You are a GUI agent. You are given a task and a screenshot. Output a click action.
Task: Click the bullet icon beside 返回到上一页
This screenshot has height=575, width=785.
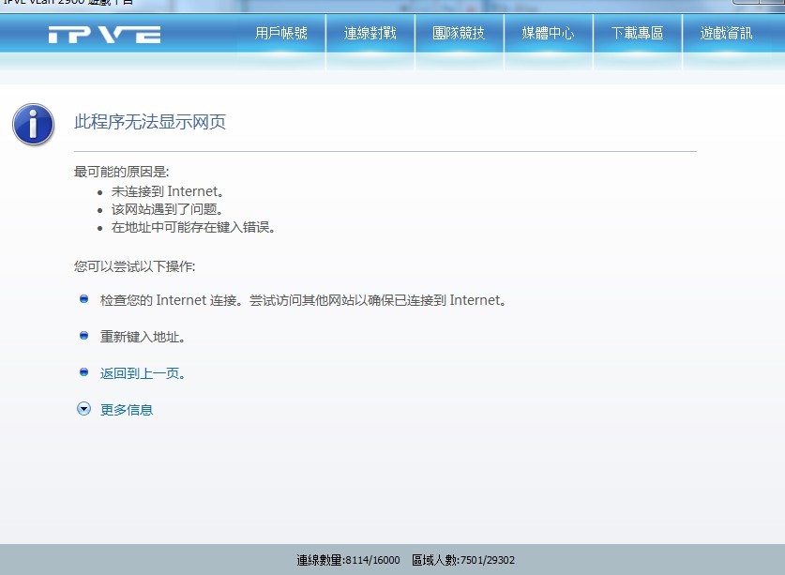tap(83, 371)
